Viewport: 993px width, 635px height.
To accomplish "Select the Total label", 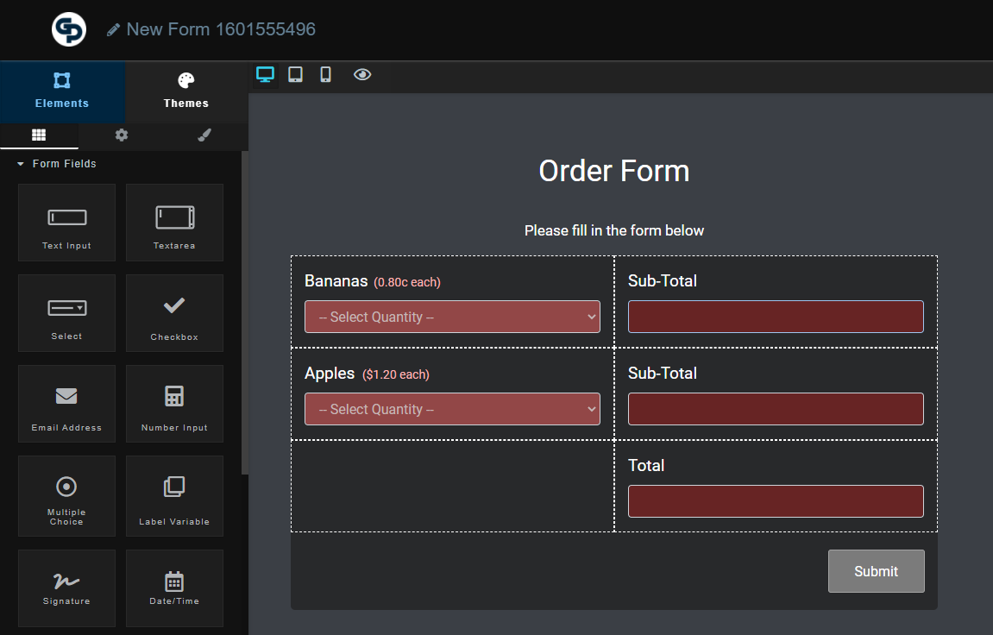I will [646, 465].
